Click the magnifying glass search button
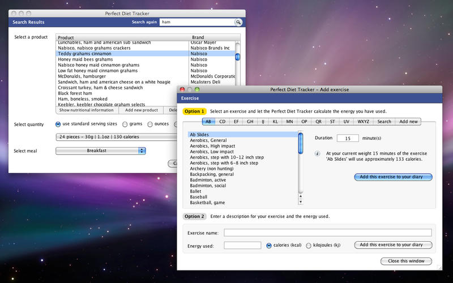The height and width of the screenshot is (283, 453). (238, 22)
